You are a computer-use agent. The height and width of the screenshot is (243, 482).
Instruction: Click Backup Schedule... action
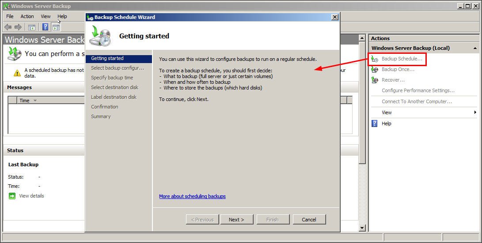coord(402,59)
